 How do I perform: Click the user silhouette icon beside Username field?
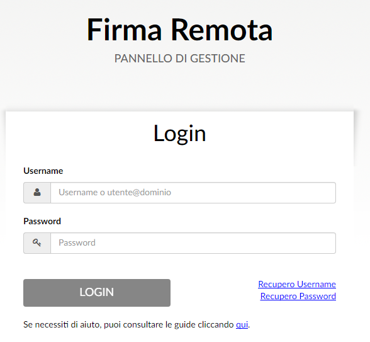click(37, 192)
